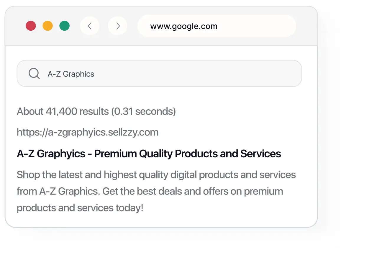Click the magnifying glass search icon

coord(34,73)
